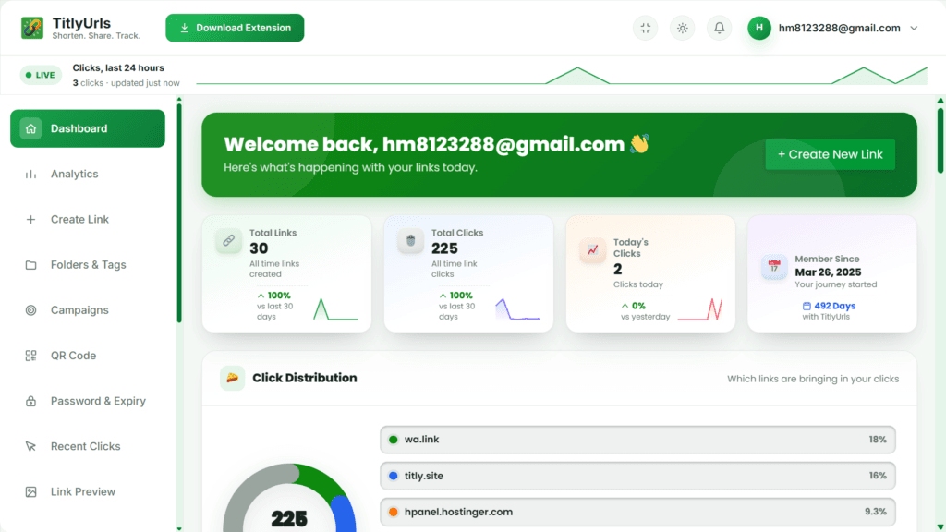Viewport: 946px width, 532px height.
Task: Click sidebar scrollbar down arrow
Action: click(x=179, y=528)
